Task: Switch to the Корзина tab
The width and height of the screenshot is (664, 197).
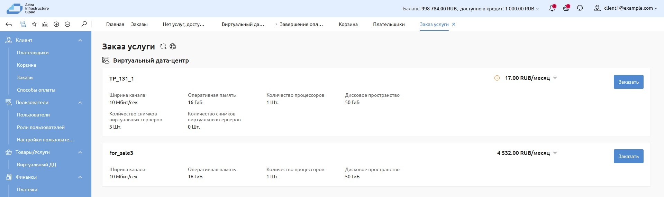Action: pos(348,24)
